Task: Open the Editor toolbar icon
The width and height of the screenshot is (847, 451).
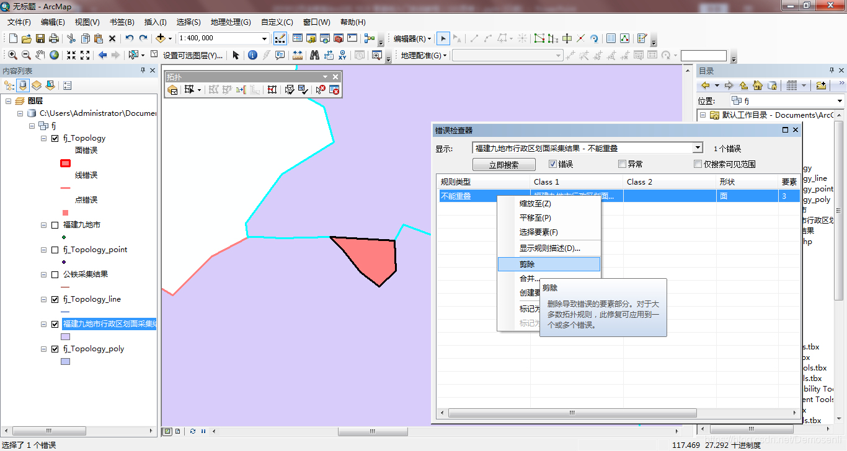Action: click(x=280, y=38)
